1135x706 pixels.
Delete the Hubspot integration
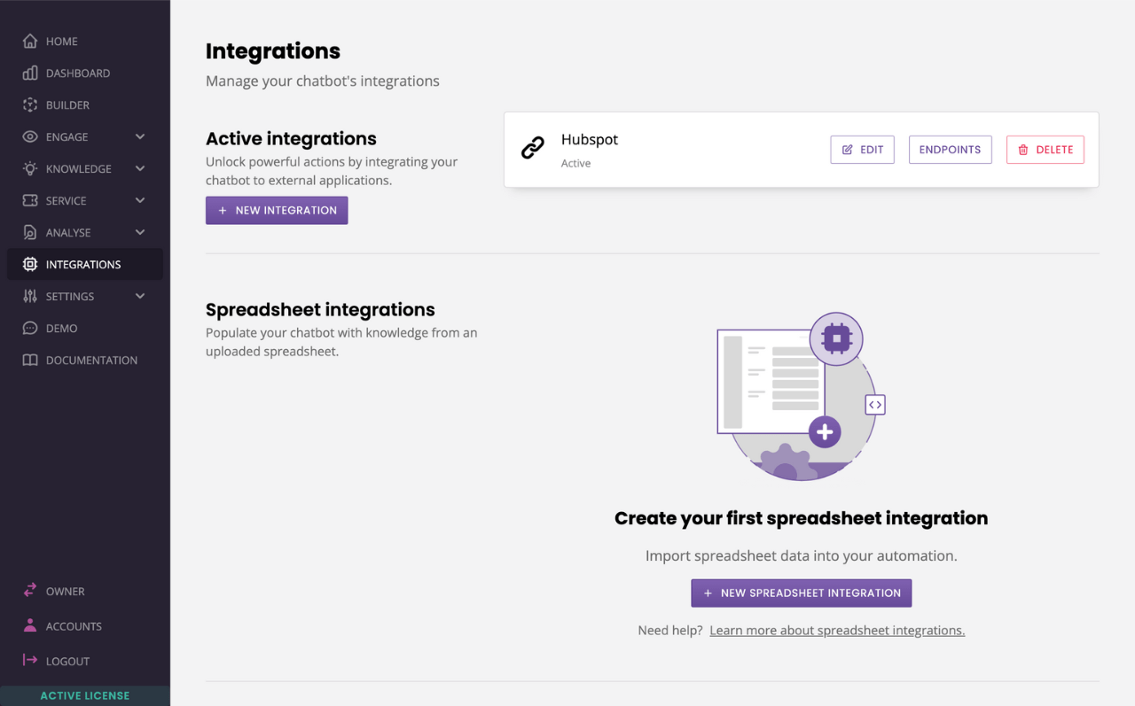[x=1045, y=149]
